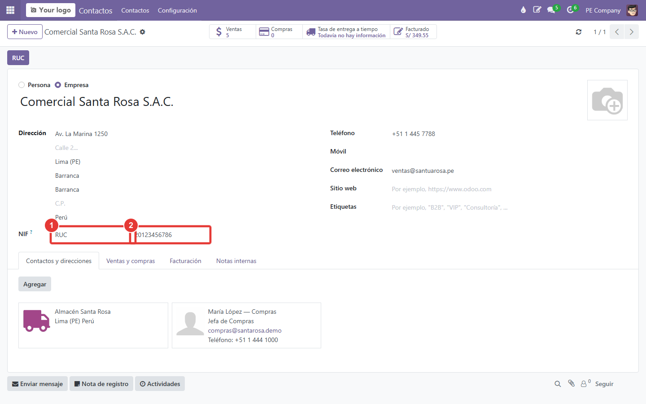Click María López avatar image
Viewport: 646px width, 404px height.
coord(190,324)
